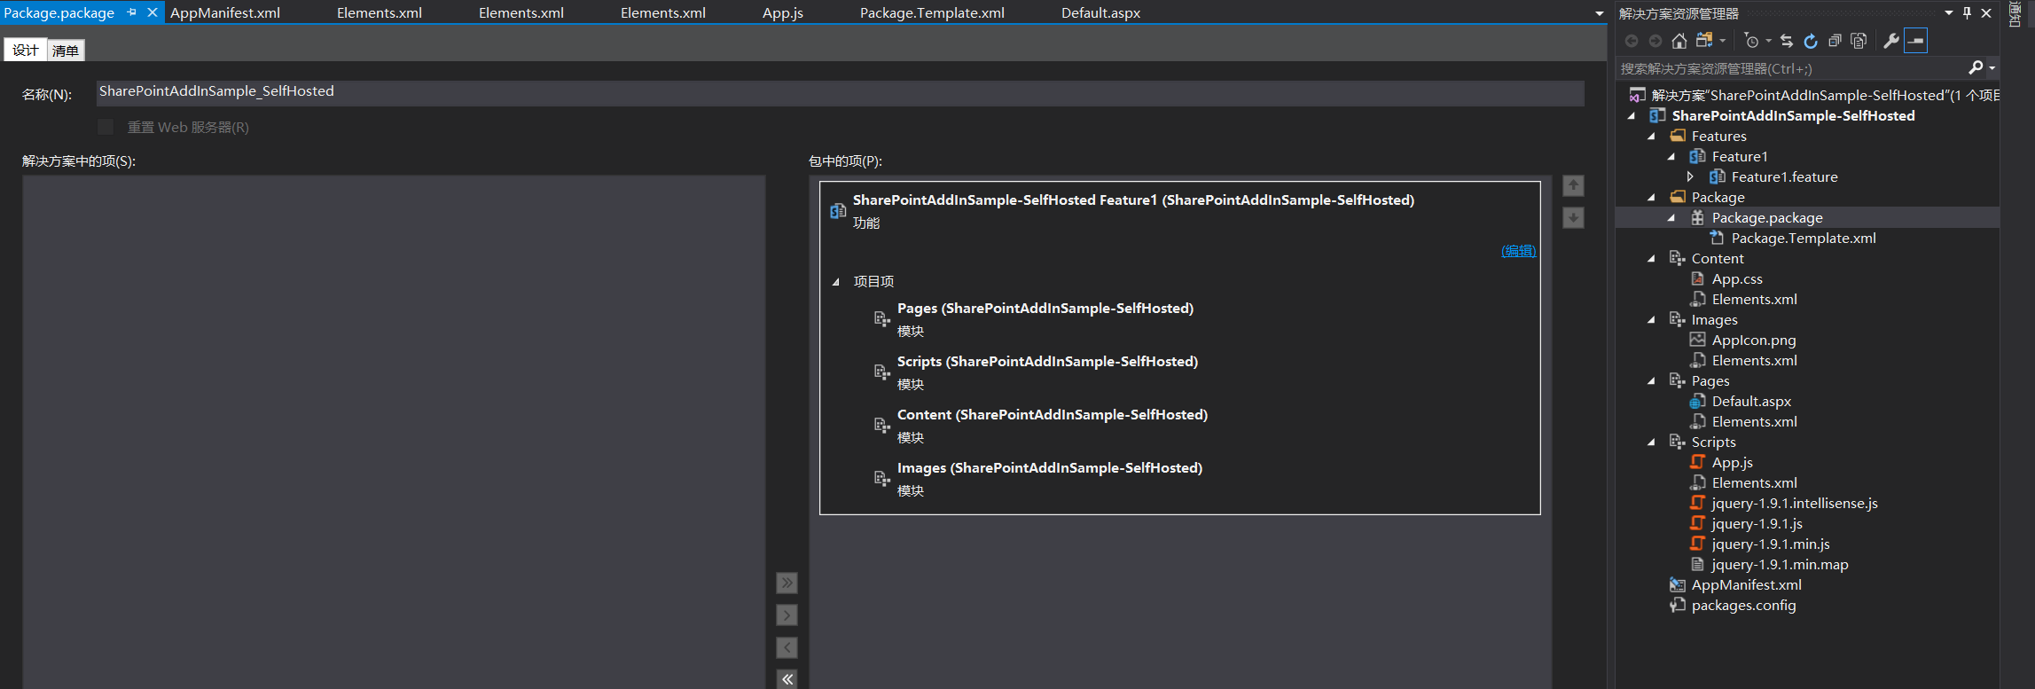Select jquery-1.9.1.min.js in Solution Explorer
This screenshot has height=689, width=2035.
1770,544
